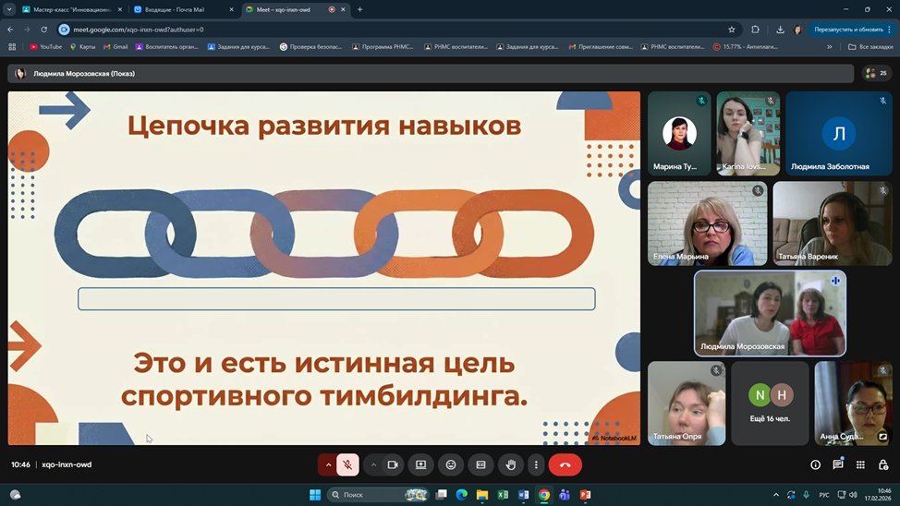
Task: Click the share screen icon
Action: click(420, 464)
